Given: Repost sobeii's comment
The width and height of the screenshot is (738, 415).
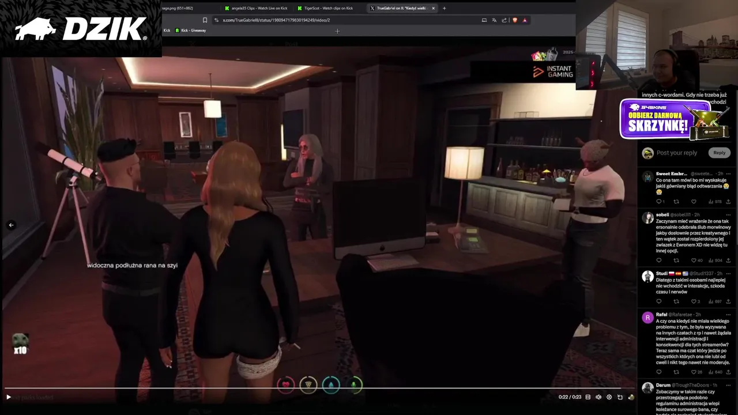Looking at the screenshot, I should (x=676, y=261).
